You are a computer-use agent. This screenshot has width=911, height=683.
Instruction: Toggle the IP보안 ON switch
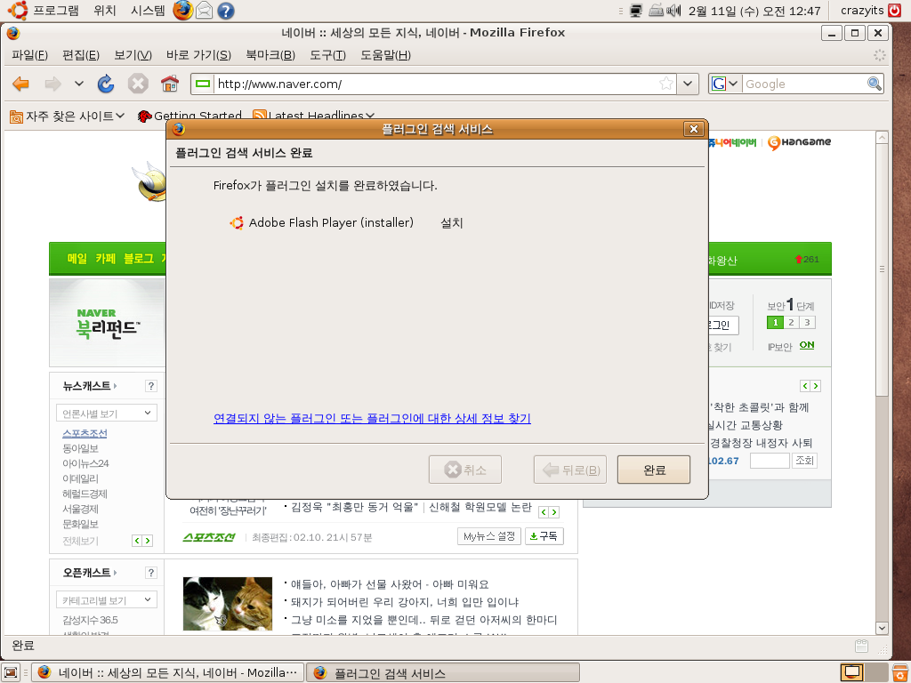807,345
